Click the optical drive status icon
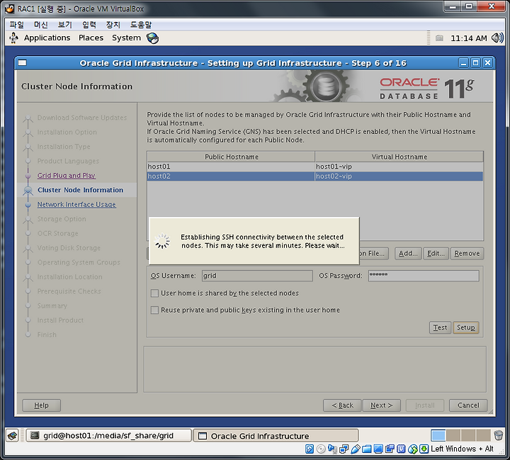This screenshot has height=460, width=510. click(x=321, y=449)
